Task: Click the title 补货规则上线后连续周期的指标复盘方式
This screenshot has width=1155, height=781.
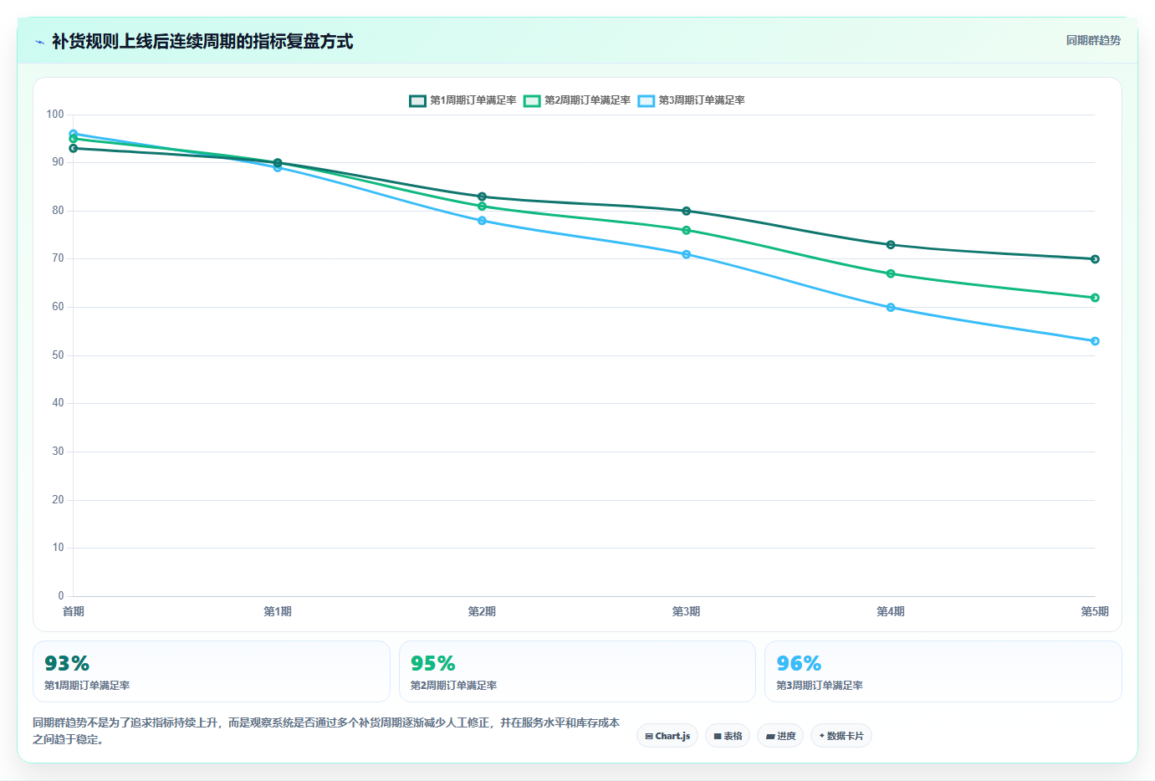Action: pos(202,41)
